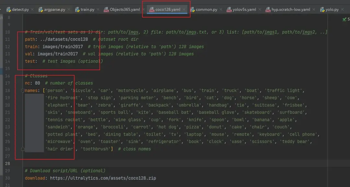Collapse the names list at line 18

point(23,91)
